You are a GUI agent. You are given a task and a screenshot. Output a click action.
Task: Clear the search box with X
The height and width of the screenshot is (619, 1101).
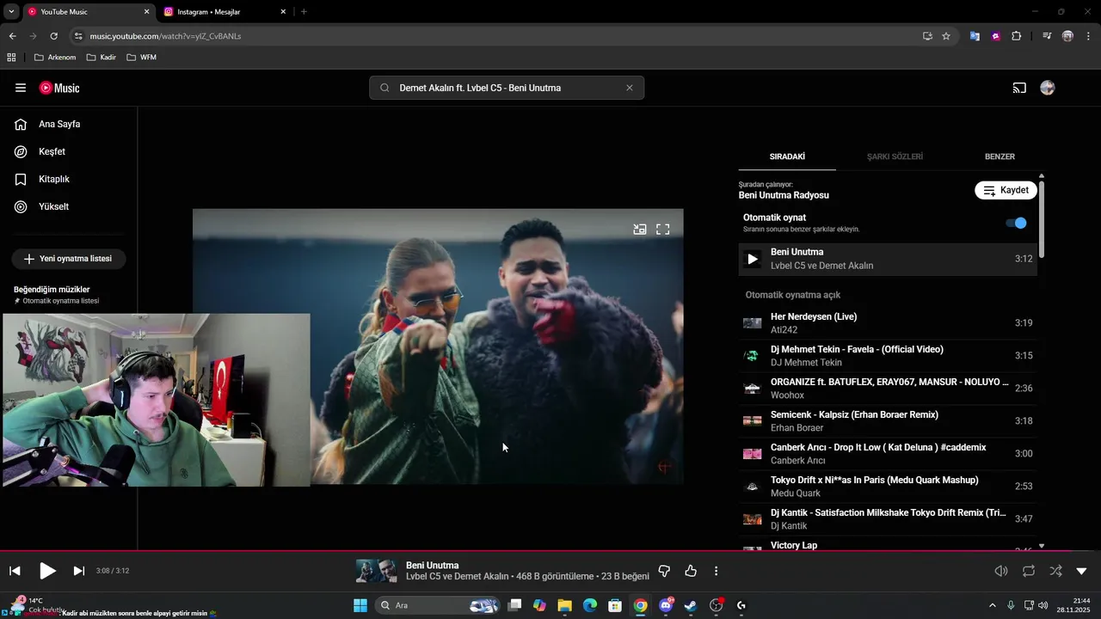tap(630, 88)
